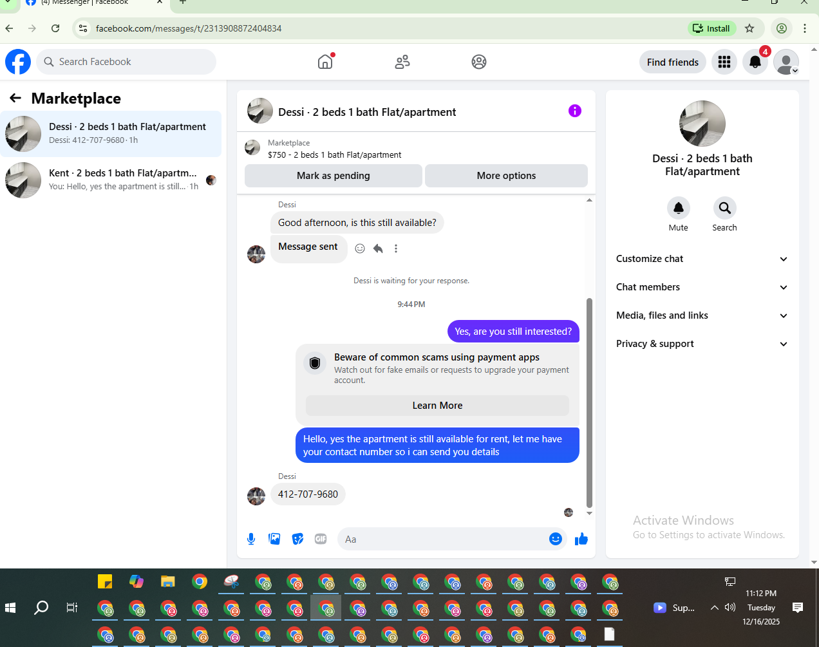Open the Dessi conversation in the list
This screenshot has height=647, width=819.
[111, 134]
